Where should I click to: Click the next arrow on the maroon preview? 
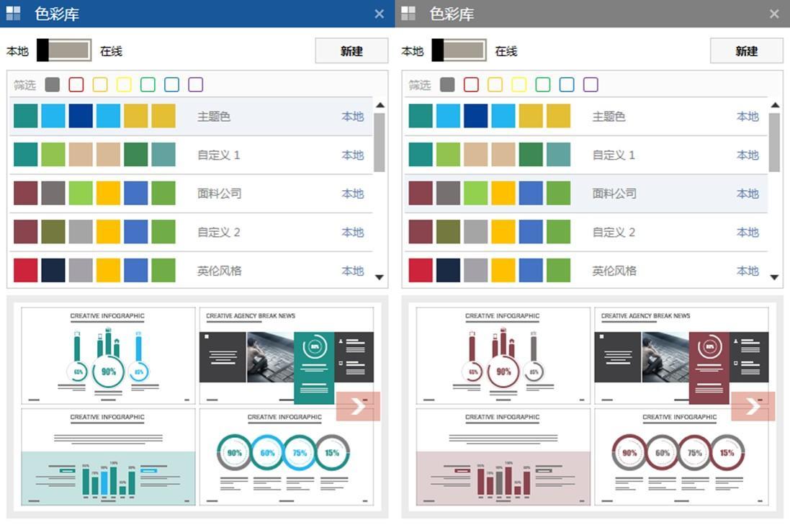click(753, 406)
